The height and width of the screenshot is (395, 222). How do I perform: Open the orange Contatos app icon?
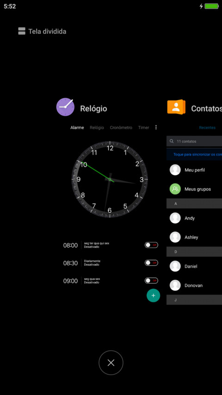176,107
